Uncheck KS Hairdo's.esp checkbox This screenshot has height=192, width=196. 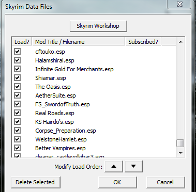coord(17,122)
